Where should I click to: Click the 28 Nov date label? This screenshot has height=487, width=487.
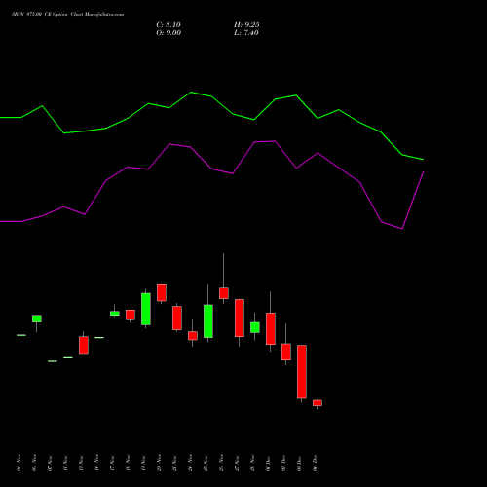click(x=252, y=463)
